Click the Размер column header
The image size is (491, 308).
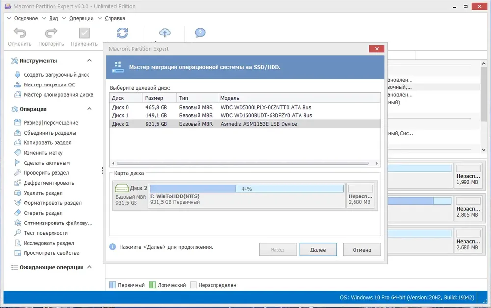[160, 98]
